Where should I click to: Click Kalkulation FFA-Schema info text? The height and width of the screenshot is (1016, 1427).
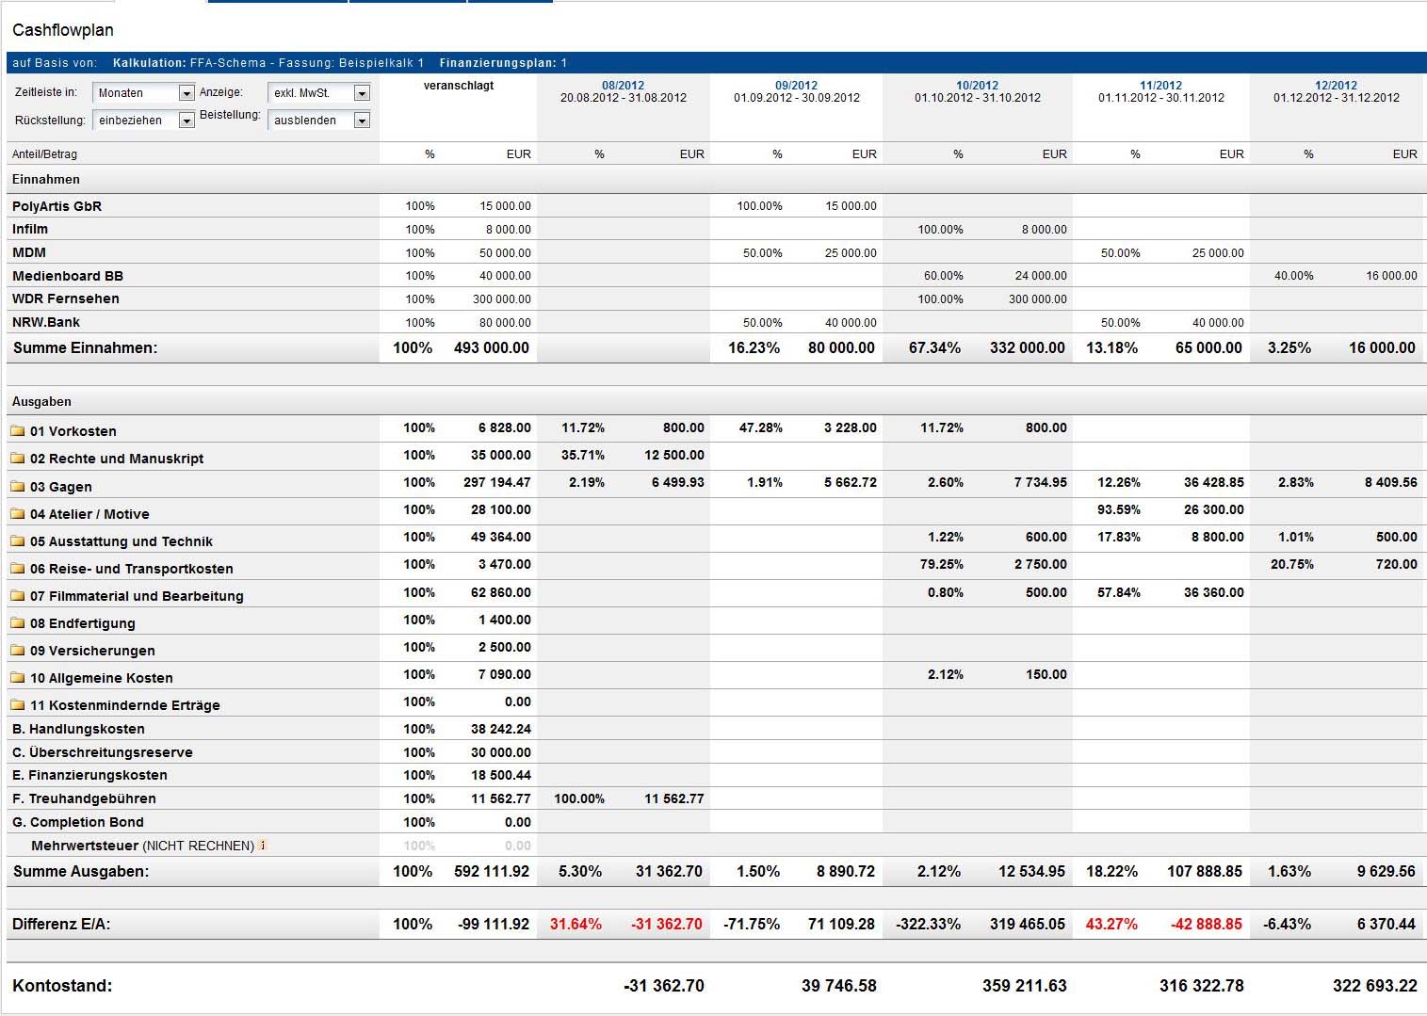[x=268, y=63]
